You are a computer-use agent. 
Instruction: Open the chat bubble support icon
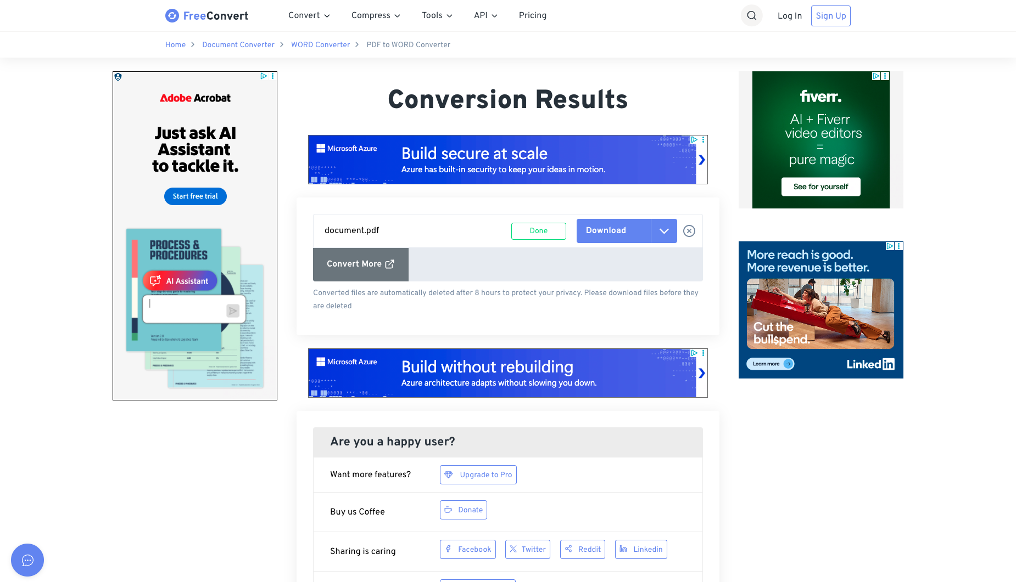coord(27,560)
